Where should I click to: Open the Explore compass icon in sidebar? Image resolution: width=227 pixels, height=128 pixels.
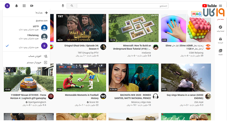click(x=220, y=27)
